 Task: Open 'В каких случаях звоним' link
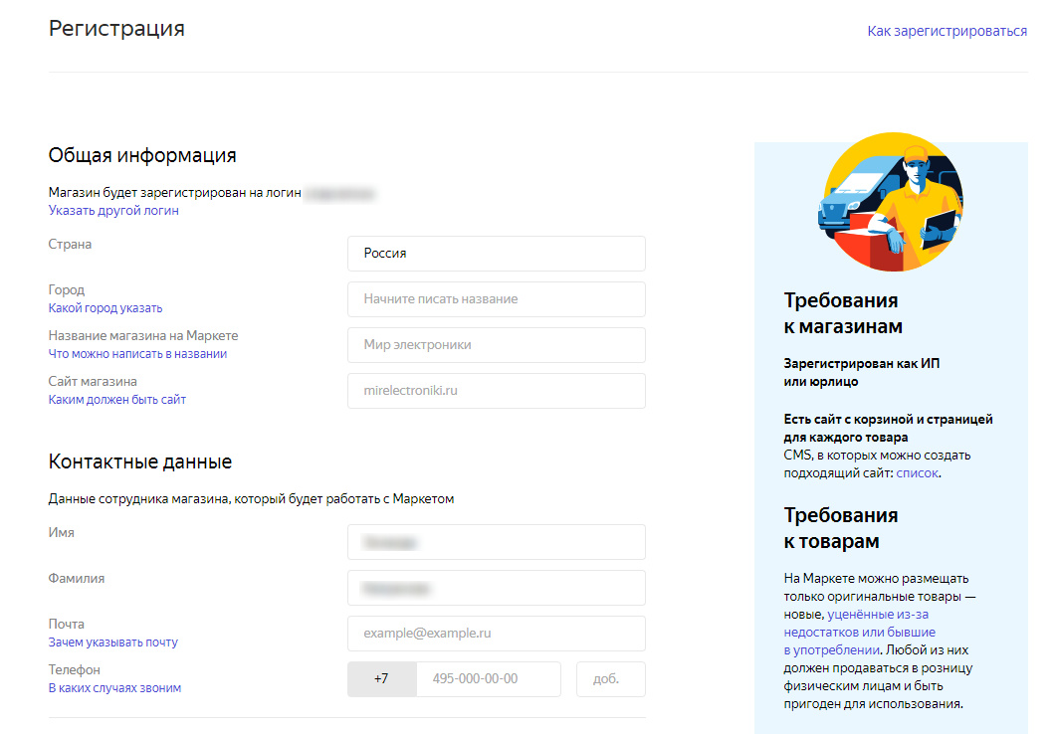click(115, 687)
